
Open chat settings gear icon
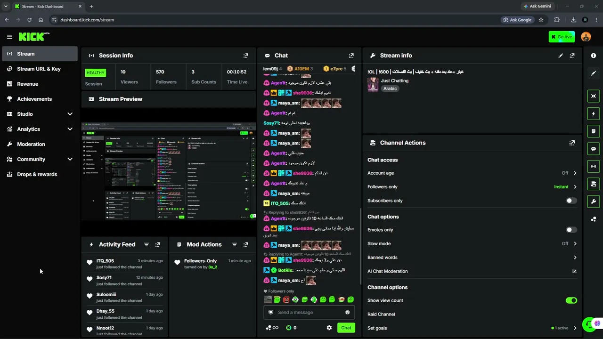tap(329, 328)
